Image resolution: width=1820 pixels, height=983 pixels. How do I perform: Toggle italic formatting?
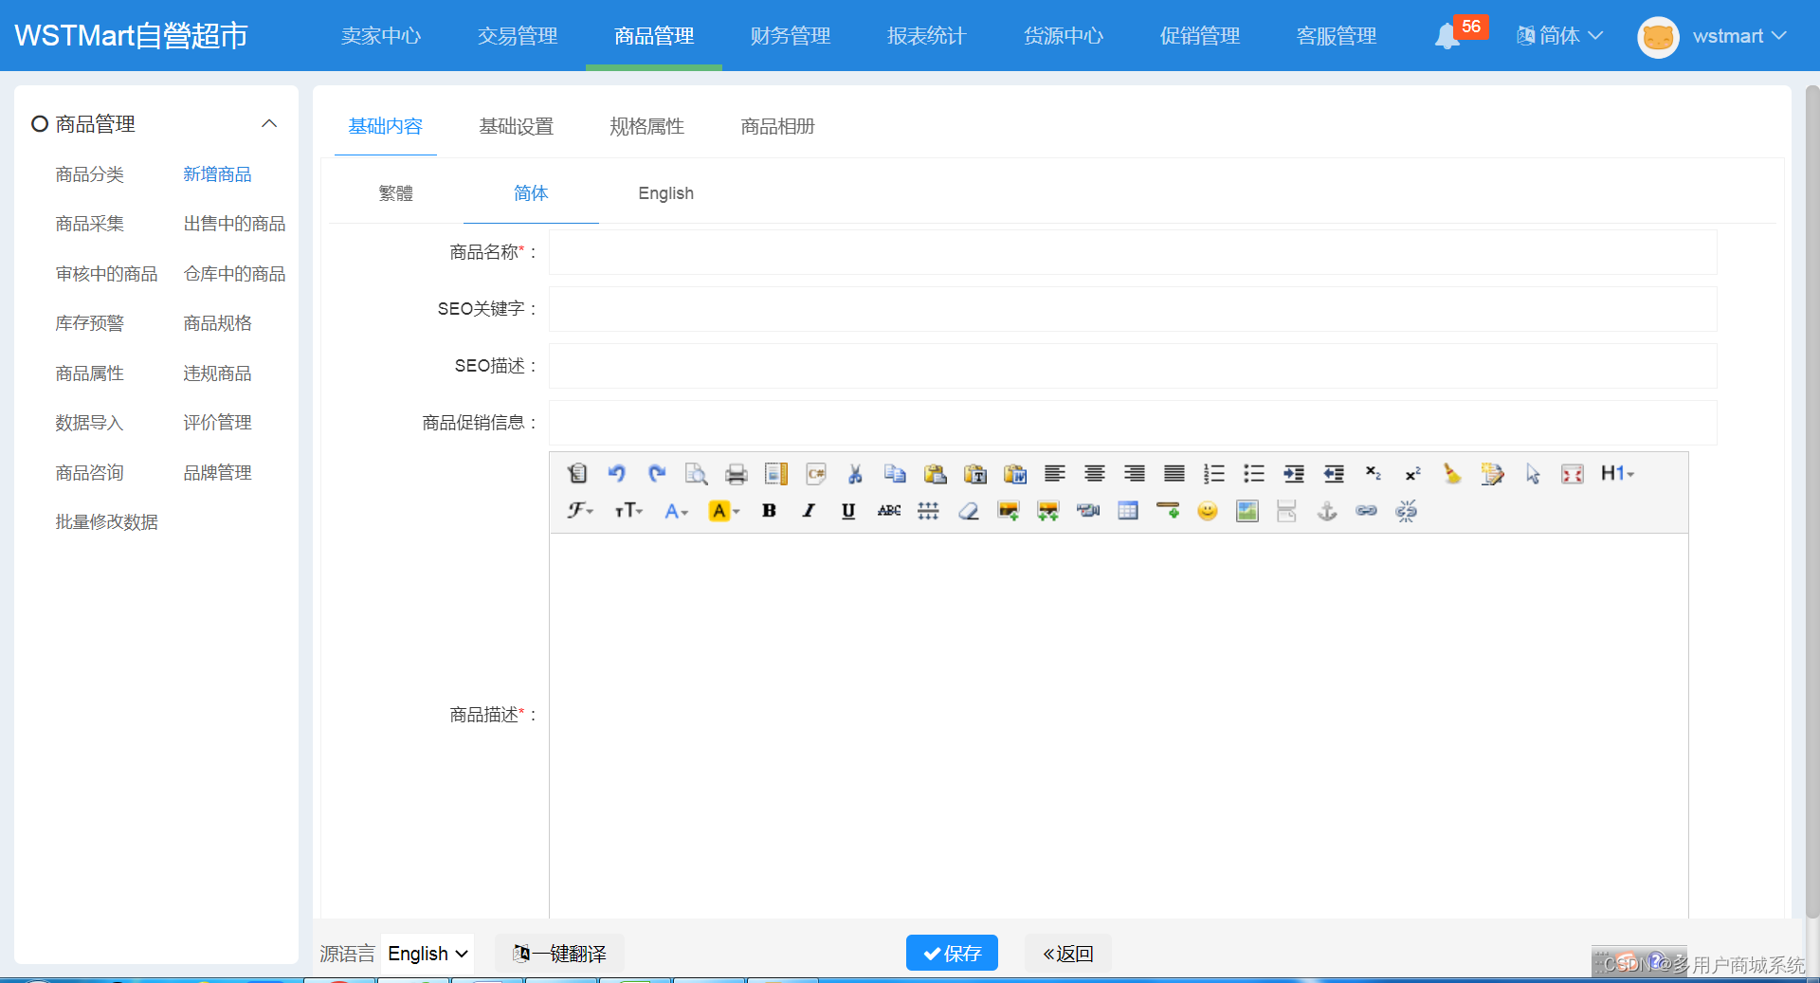click(x=809, y=511)
